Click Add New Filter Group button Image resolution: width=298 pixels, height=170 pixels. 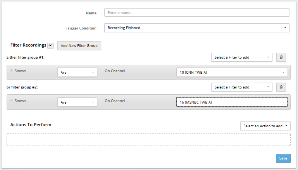pos(79,46)
